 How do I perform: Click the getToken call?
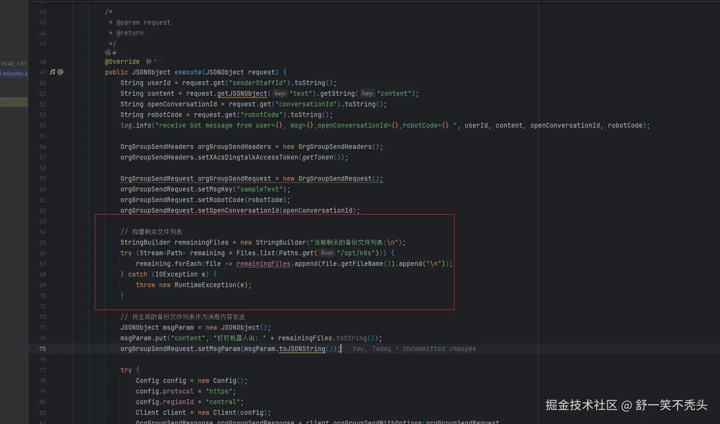pyautogui.click(x=318, y=158)
